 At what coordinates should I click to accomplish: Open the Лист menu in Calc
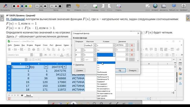coord(51,45)
